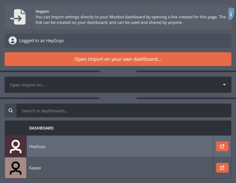The height and width of the screenshot is (183, 236).
Task: Click the dropdown caret arrow
Action: [224, 85]
